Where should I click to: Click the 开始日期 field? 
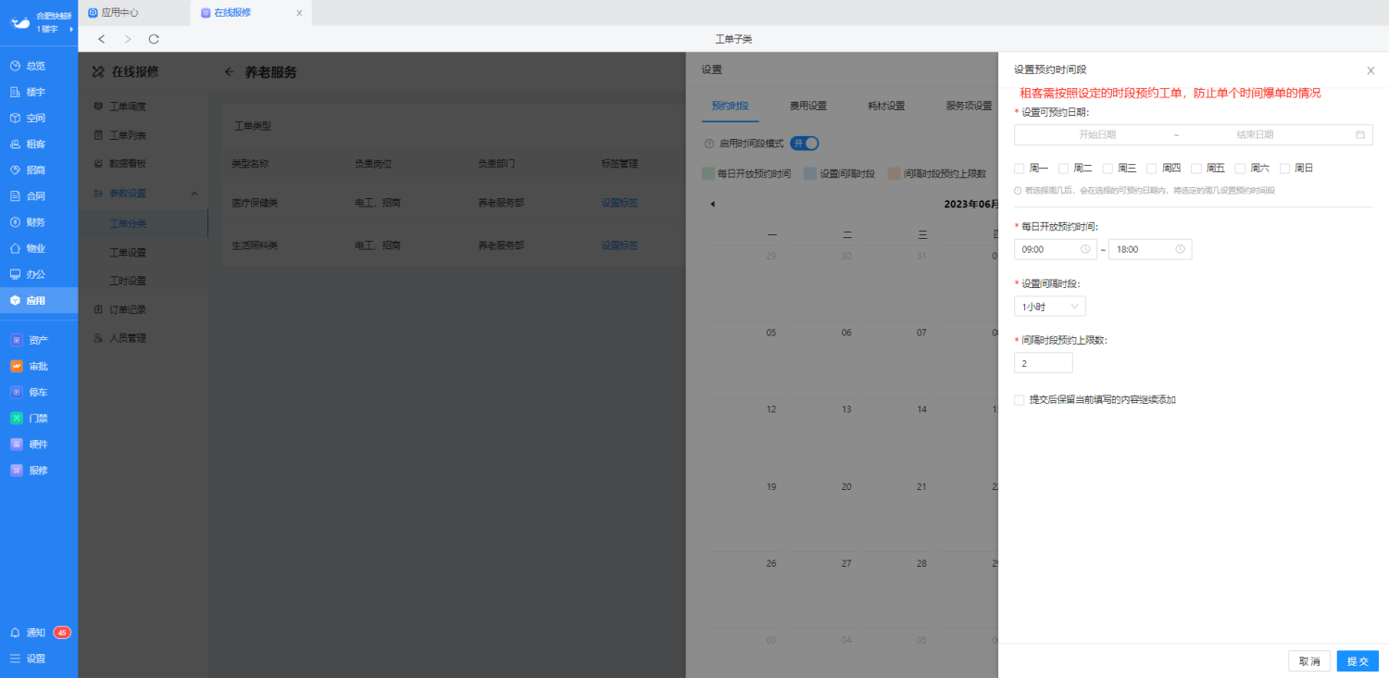1097,134
